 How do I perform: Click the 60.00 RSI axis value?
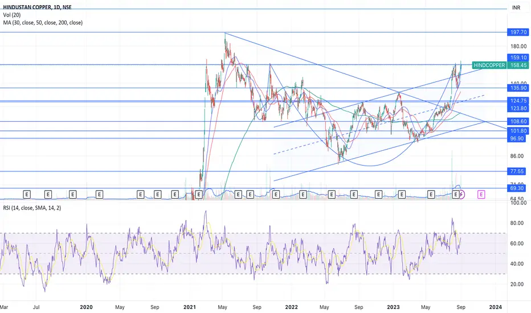click(x=517, y=244)
